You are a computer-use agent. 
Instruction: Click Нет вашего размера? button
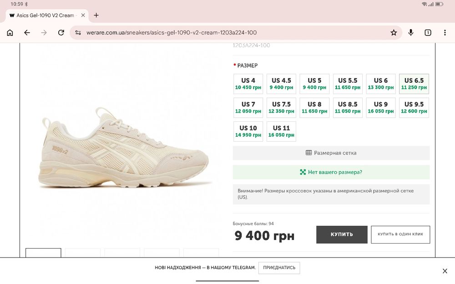tap(331, 172)
